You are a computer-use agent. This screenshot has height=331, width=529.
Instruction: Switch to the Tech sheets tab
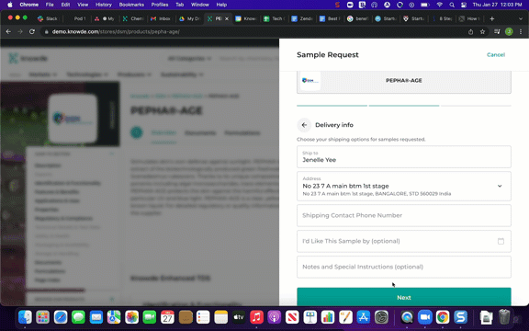pyautogui.click(x=275, y=18)
